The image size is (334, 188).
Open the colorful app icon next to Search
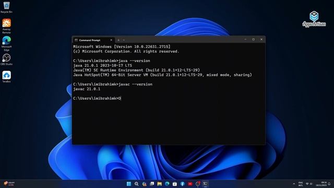144,184
